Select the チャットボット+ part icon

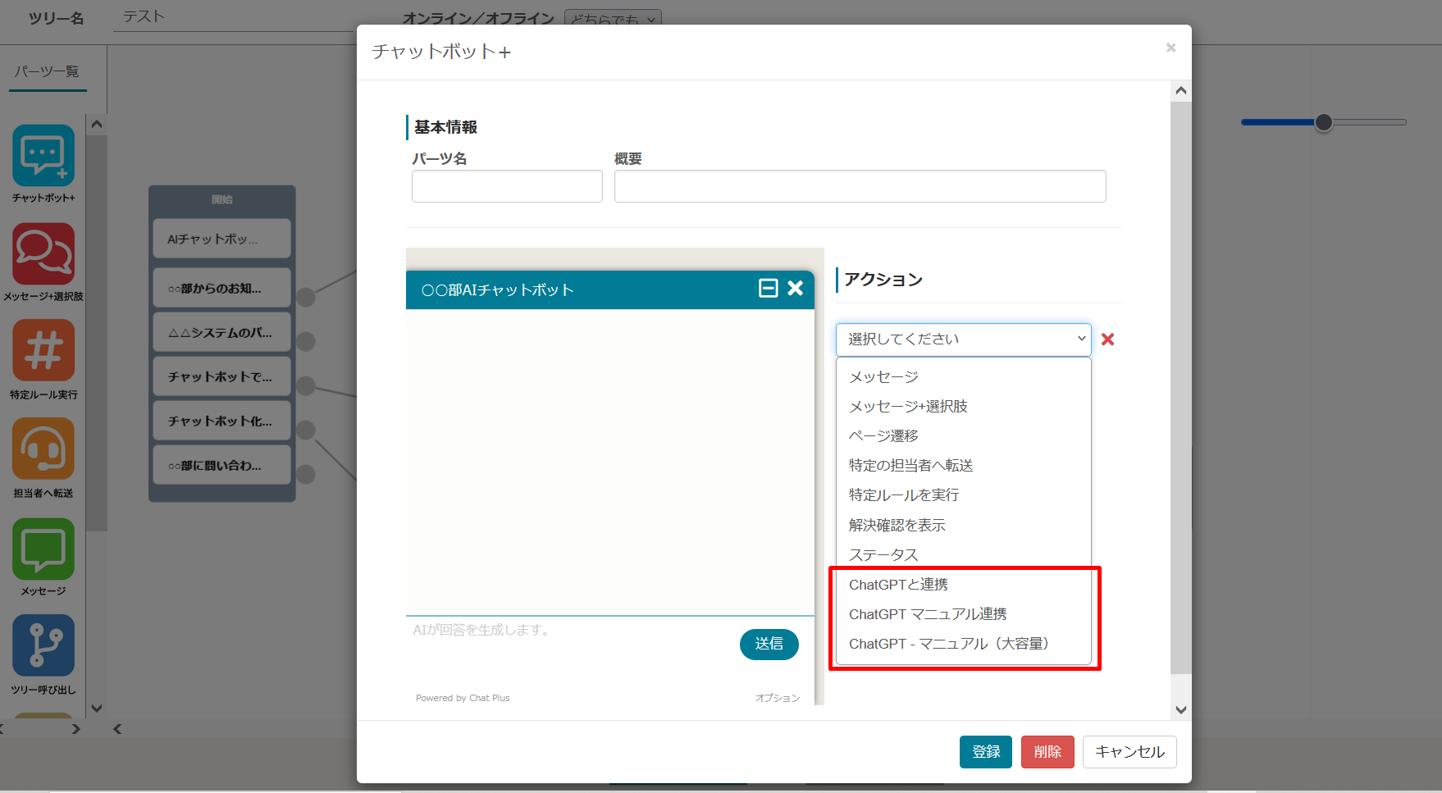coord(43,156)
